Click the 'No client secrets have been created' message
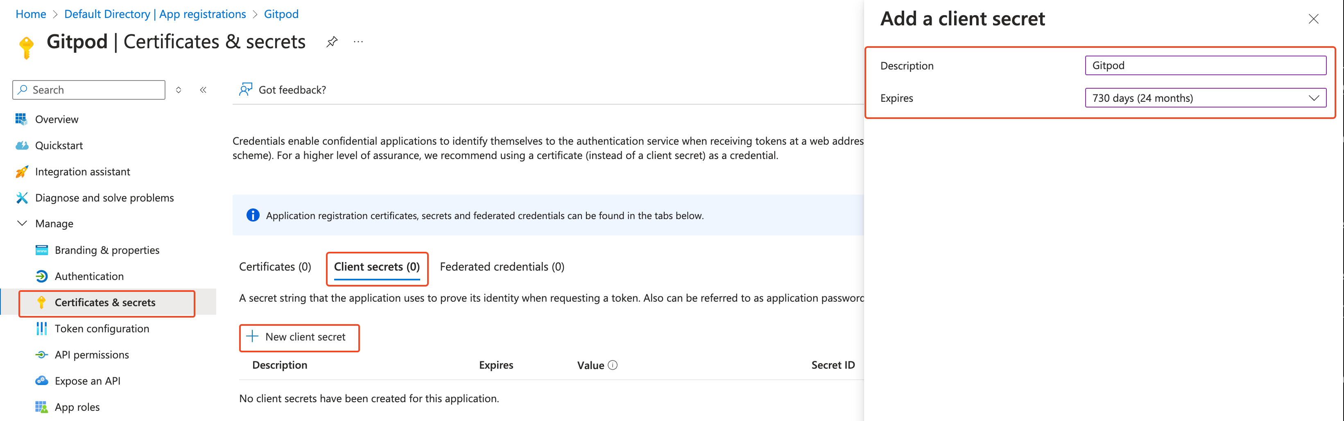 (369, 399)
